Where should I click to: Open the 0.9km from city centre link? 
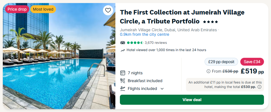145,34
